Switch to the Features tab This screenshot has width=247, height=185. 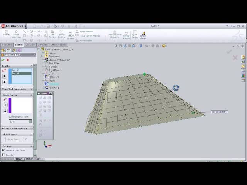tap(7, 45)
